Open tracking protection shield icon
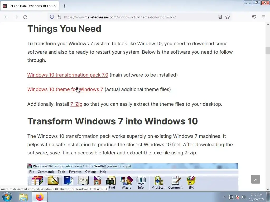The width and height of the screenshot is (270, 202). point(52,17)
